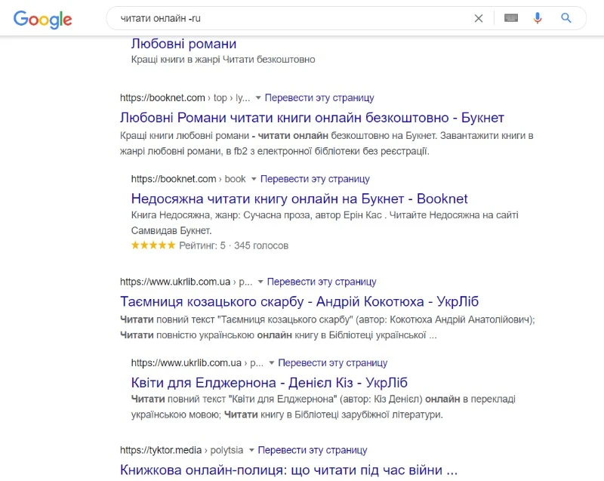Open Книжкова онлайн-полиця result

[x=288, y=470]
